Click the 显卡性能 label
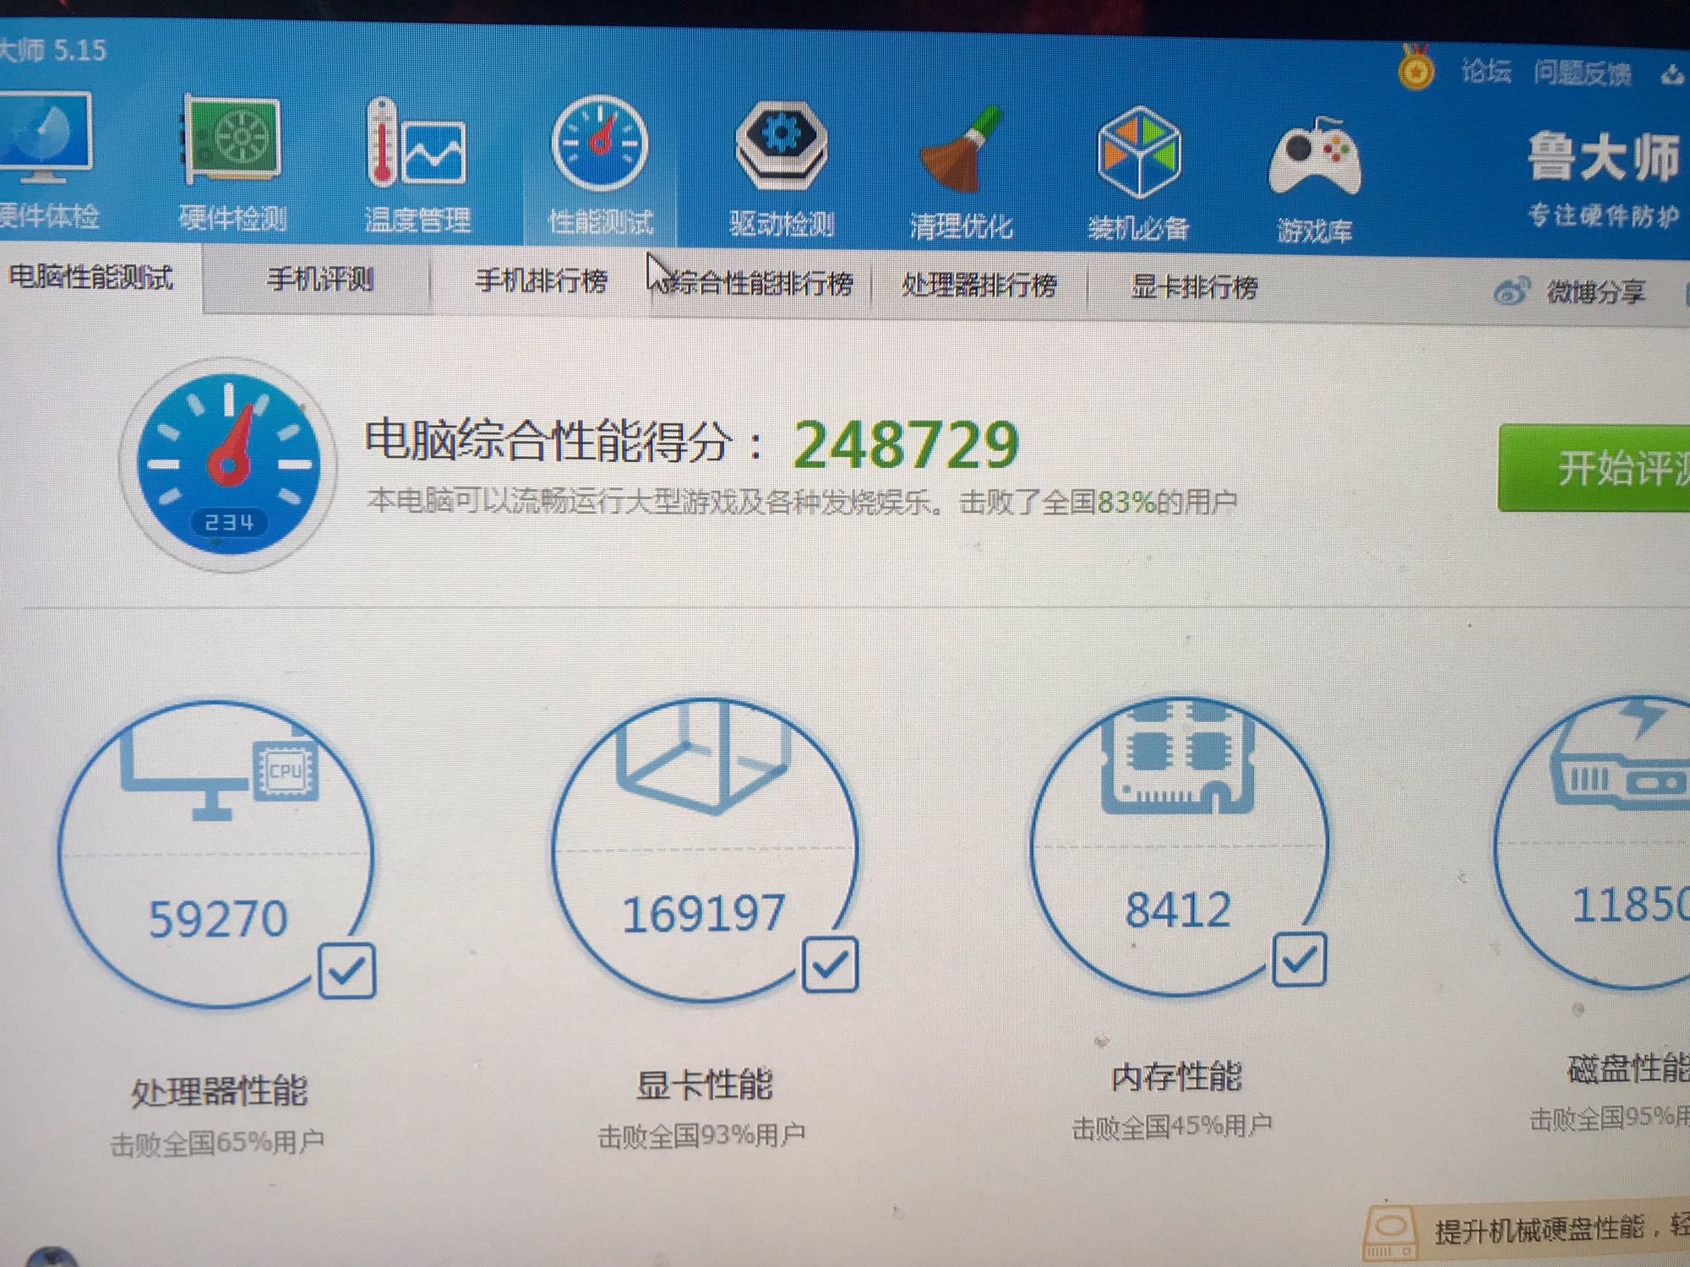Viewport: 1690px width, 1267px height. pyautogui.click(x=704, y=1085)
